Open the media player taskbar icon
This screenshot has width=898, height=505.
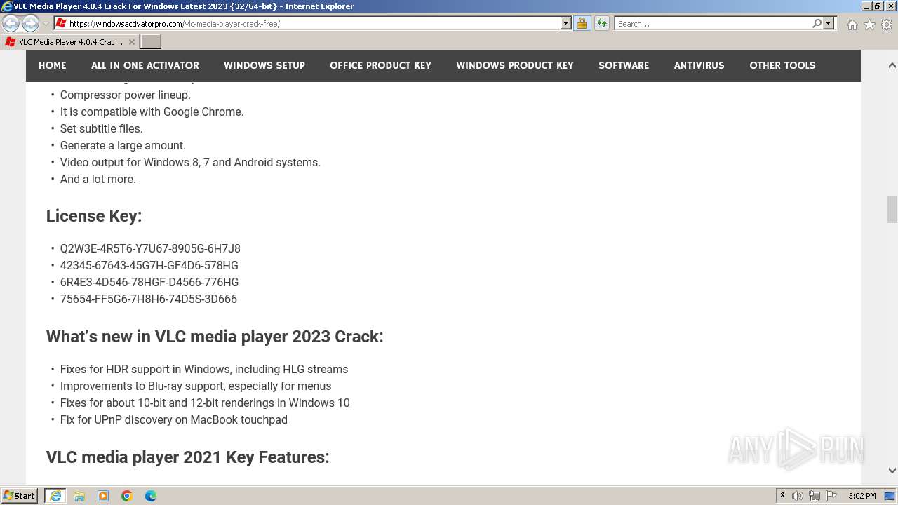(103, 496)
